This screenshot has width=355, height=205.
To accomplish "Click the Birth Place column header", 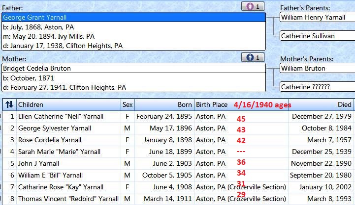I will [x=212, y=104].
